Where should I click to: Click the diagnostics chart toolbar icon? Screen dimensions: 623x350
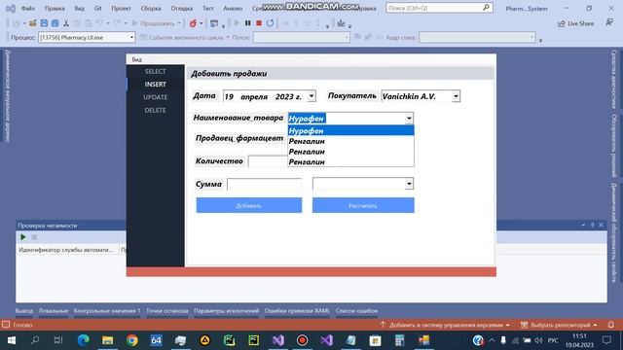click(x=341, y=23)
